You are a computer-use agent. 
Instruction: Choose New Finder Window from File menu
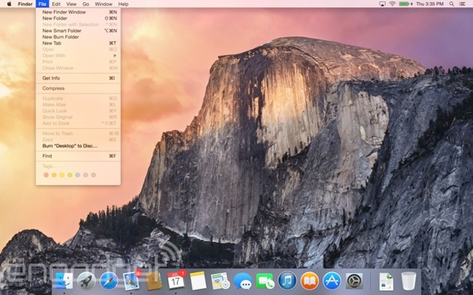pos(64,12)
